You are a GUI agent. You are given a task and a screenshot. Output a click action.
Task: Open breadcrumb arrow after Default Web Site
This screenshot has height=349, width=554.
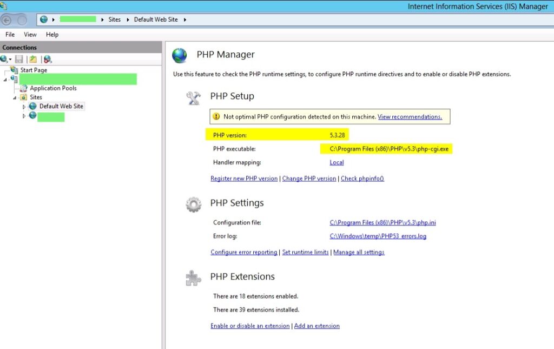185,20
